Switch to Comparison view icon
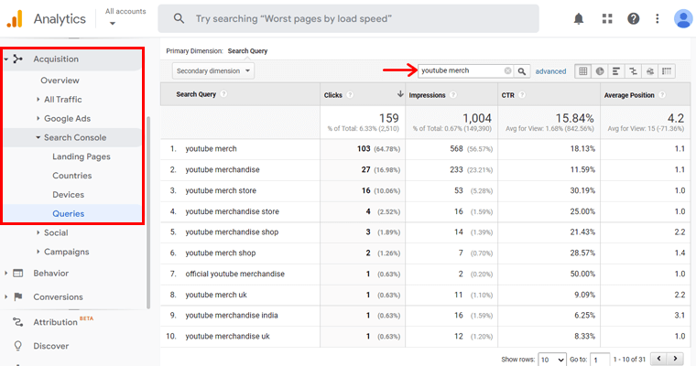Viewport: 696px width, 366px height. click(x=633, y=71)
